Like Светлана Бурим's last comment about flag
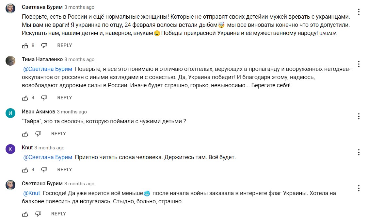368x219 pixels. pos(25,214)
